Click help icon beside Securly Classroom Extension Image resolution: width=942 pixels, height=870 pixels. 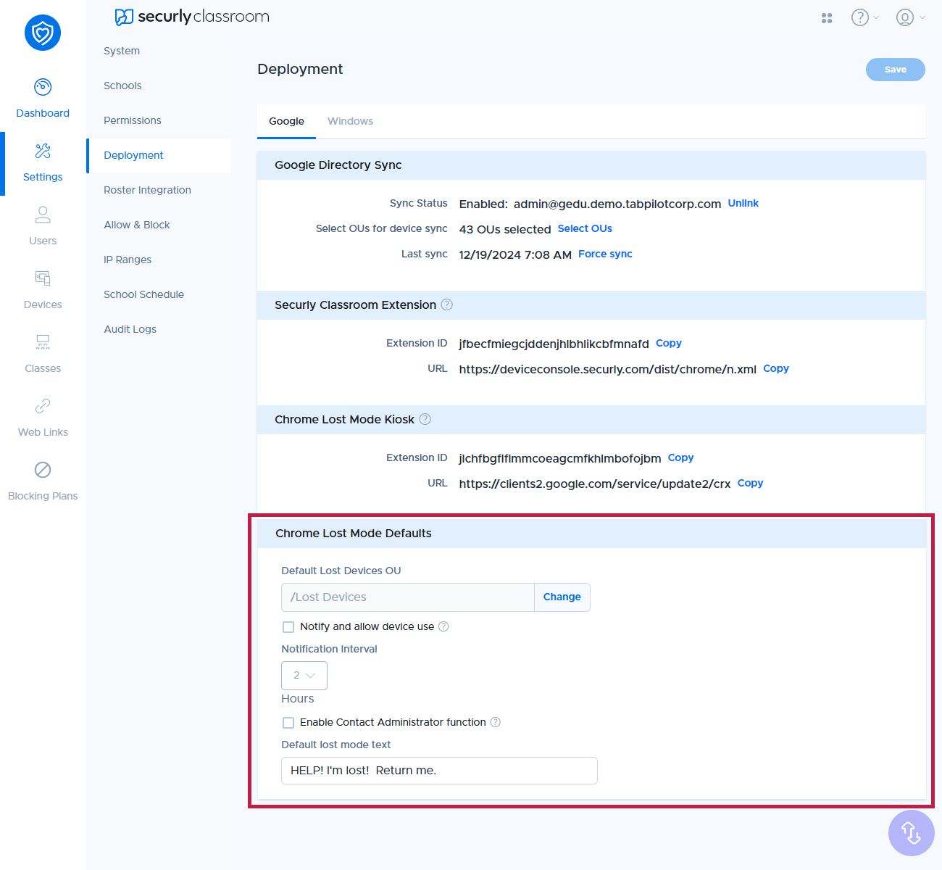click(x=447, y=304)
